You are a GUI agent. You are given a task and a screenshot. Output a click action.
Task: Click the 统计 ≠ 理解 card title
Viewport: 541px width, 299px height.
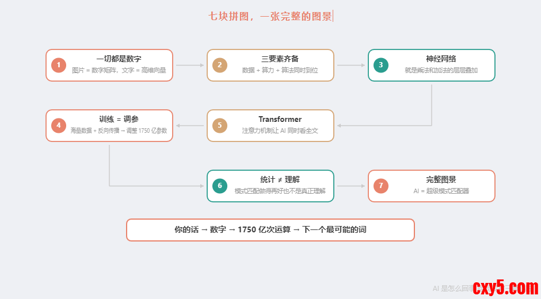pos(280,179)
